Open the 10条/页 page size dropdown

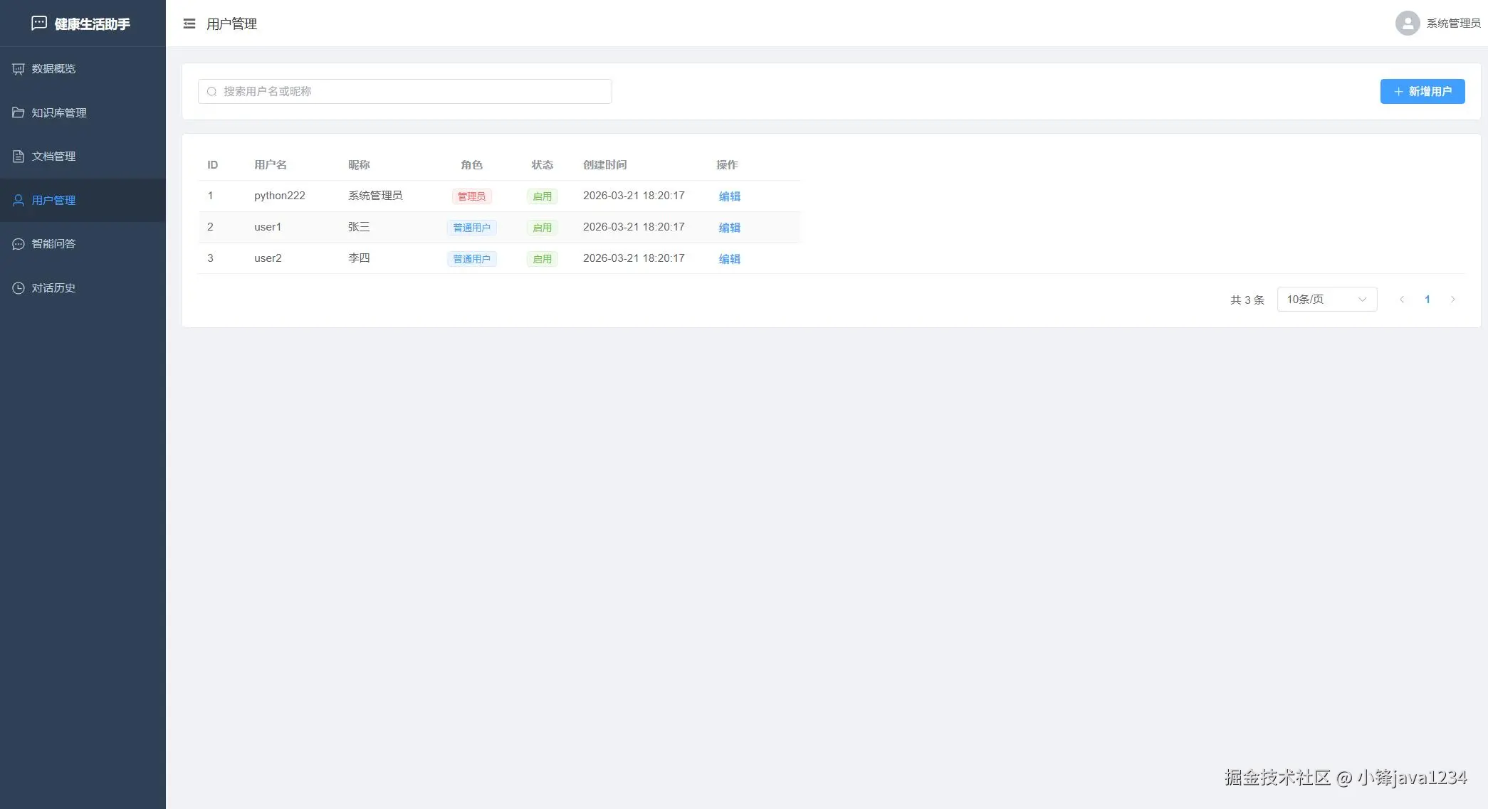1326,300
